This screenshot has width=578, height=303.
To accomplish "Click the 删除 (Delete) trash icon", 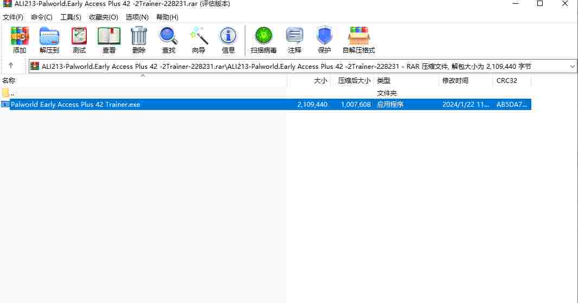I will tap(139, 36).
